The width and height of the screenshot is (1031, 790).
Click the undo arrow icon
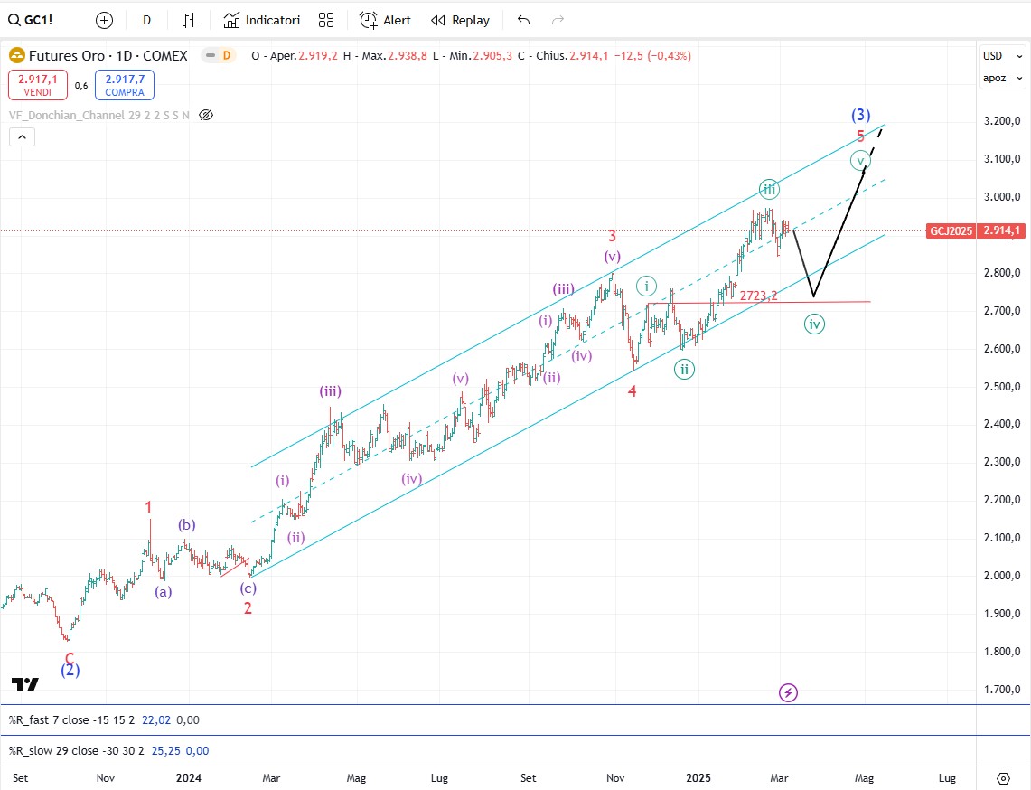523,20
